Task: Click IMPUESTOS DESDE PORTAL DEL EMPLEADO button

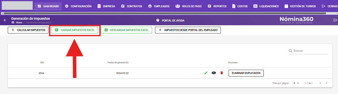Action: 188,30
